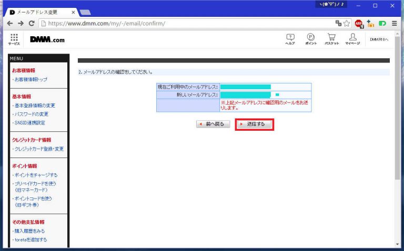Image resolution: width=404 pixels, height=251 pixels.
Task: Open a new tab button
Action: (85, 12)
